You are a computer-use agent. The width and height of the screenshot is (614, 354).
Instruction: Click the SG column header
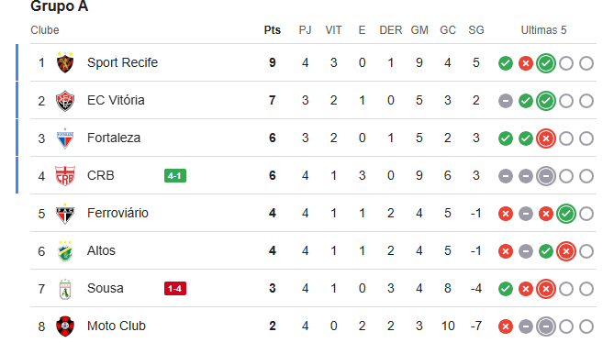tap(476, 30)
